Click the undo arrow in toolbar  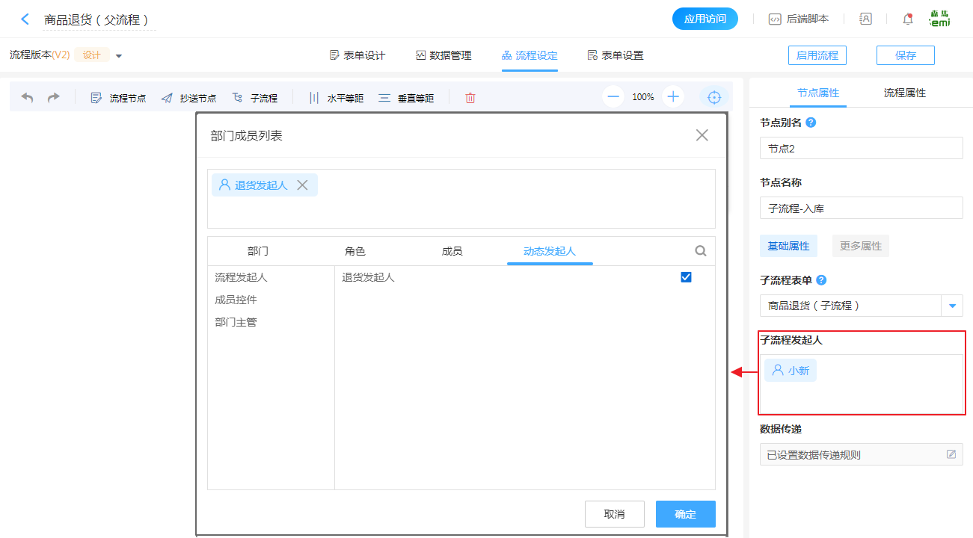[27, 98]
